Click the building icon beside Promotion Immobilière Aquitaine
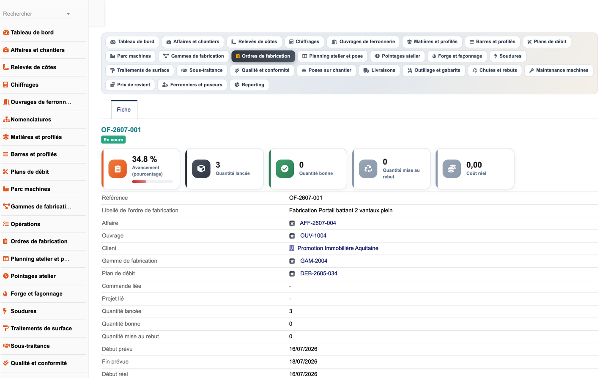The width and height of the screenshot is (611, 378). (291, 248)
